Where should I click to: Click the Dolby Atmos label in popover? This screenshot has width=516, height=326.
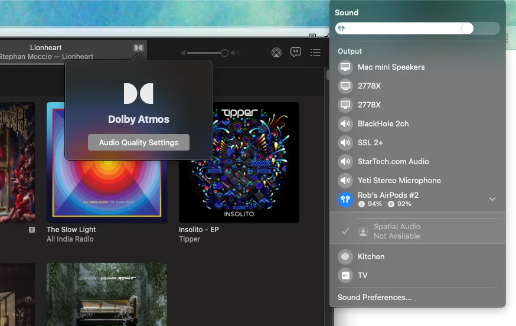[139, 119]
